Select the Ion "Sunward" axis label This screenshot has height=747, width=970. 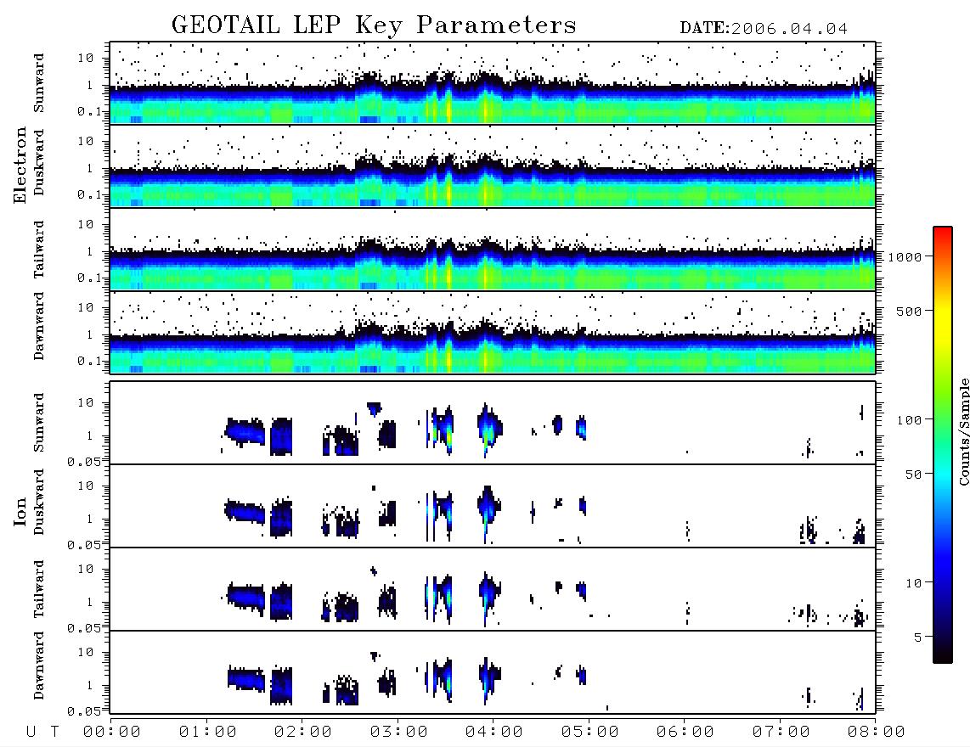[39, 422]
